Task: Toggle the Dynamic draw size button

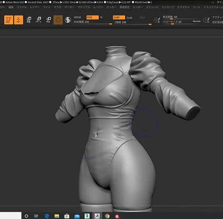Action: 197,21
